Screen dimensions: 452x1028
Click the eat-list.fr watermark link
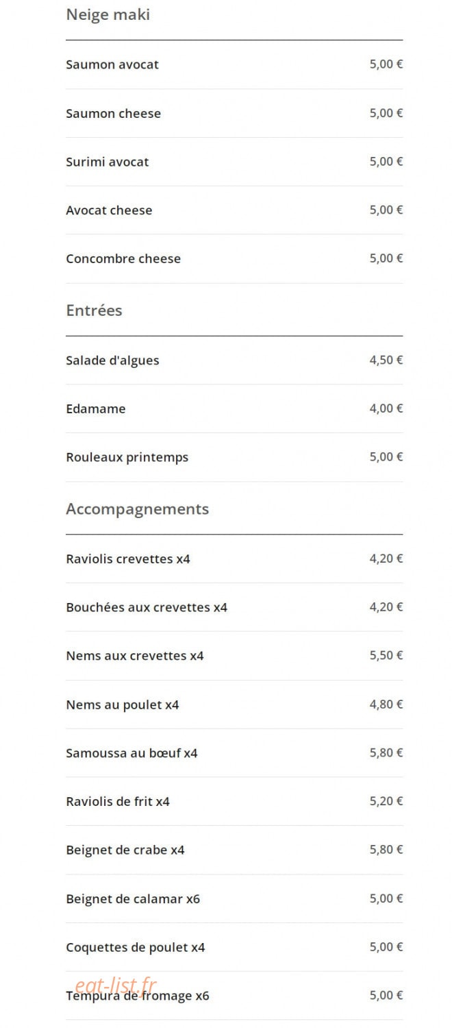pyautogui.click(x=116, y=986)
